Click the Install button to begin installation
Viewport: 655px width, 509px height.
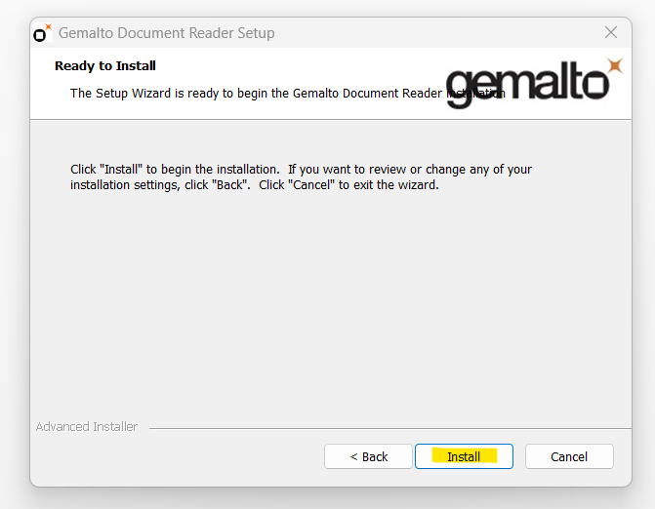464,456
